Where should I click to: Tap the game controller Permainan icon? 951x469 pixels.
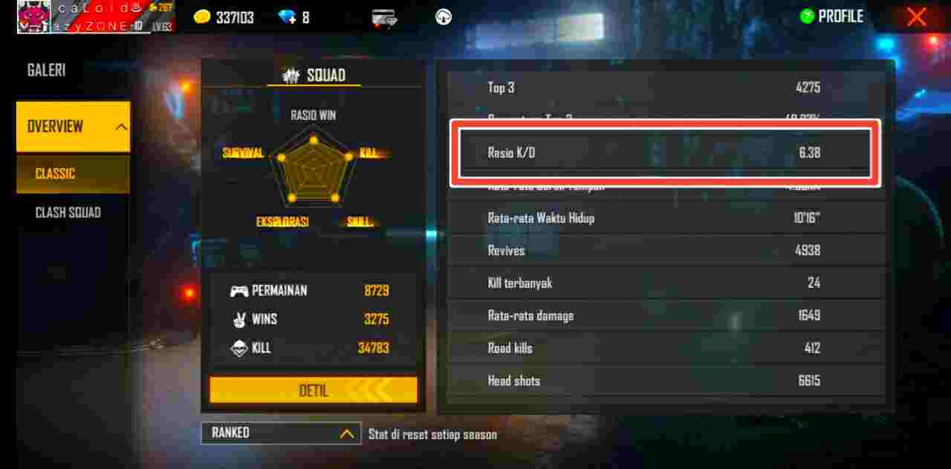click(238, 291)
